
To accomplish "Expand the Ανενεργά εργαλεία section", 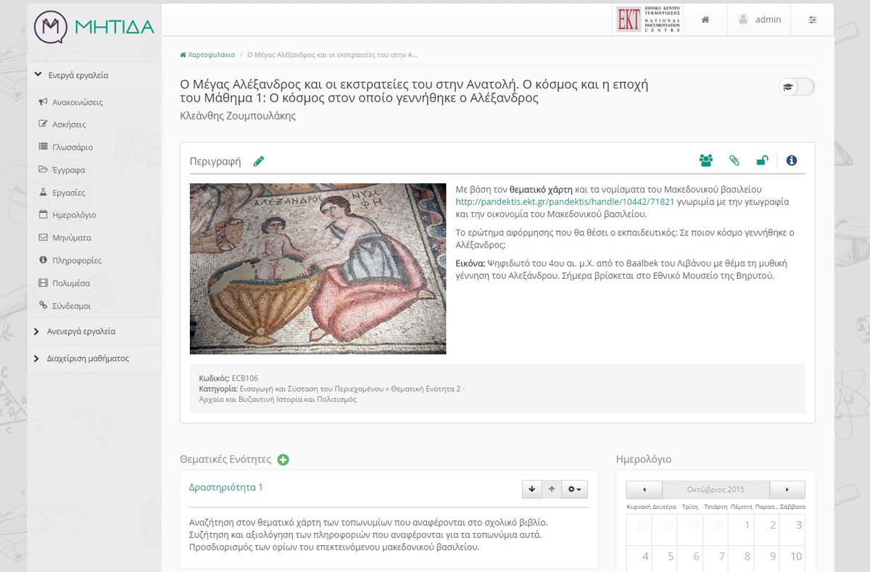I will 80,331.
